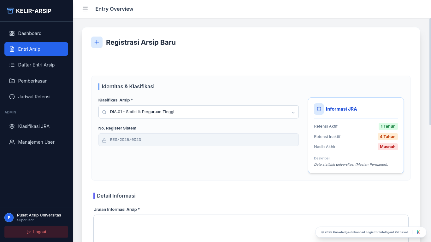Screen dimensions: 431x242
Task: Click the Jadwal Retensi clock icon
Action: coord(12,96)
